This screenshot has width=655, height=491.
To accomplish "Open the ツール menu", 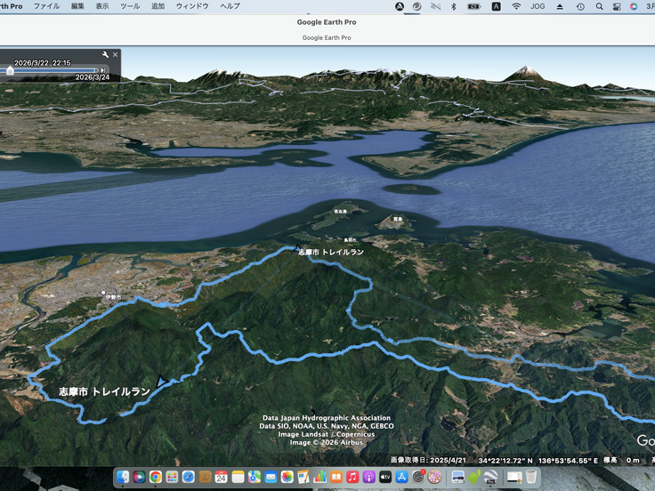I will pos(129,6).
